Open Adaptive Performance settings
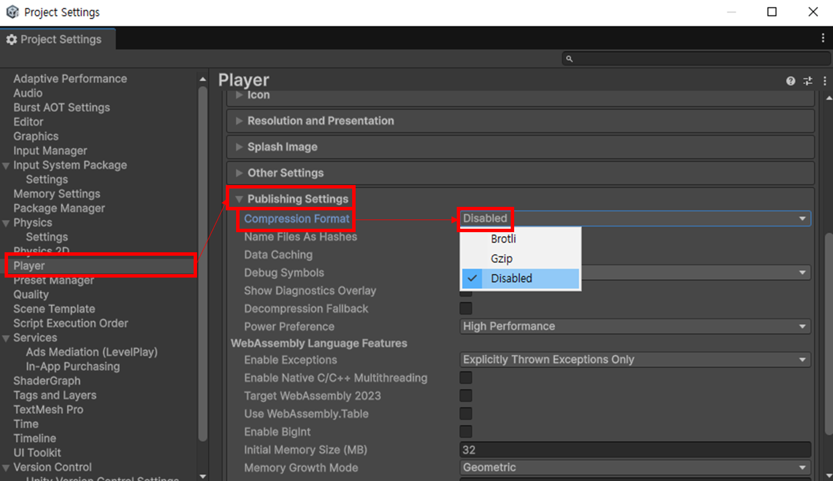Screen dimensions: 833x481 70,79
